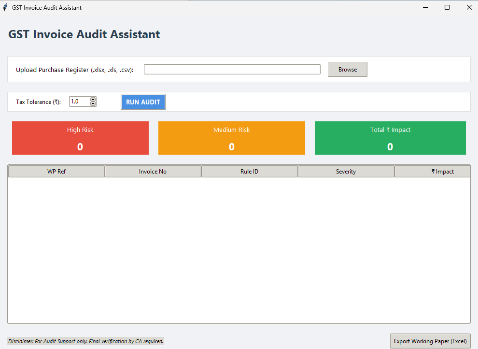Click the Browse button
478x349 pixels.
point(347,70)
